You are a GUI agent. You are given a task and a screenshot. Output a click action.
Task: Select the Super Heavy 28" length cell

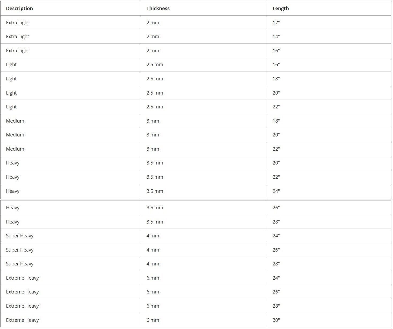click(329, 264)
